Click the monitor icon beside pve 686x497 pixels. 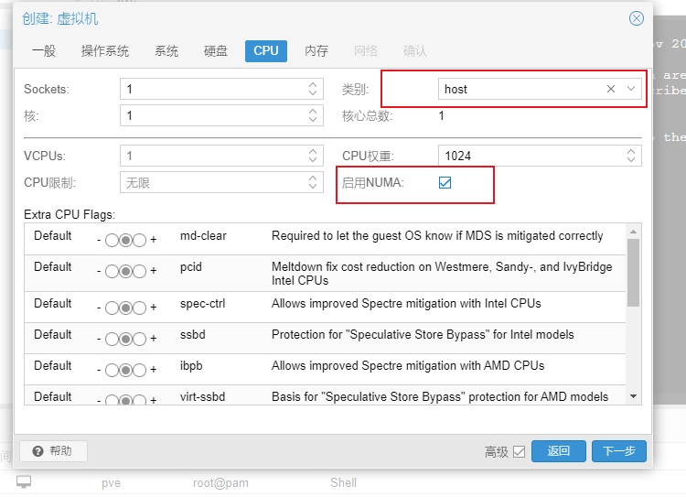[x=24, y=482]
